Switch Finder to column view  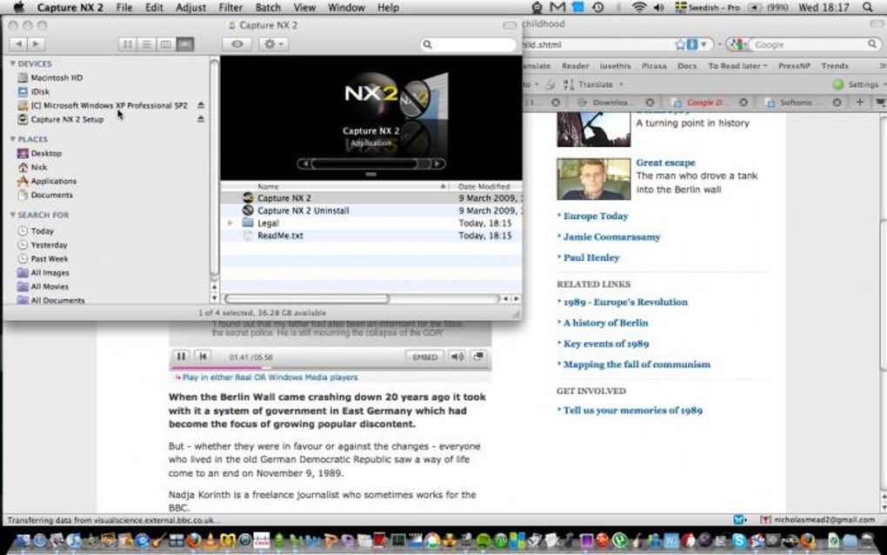tap(166, 44)
